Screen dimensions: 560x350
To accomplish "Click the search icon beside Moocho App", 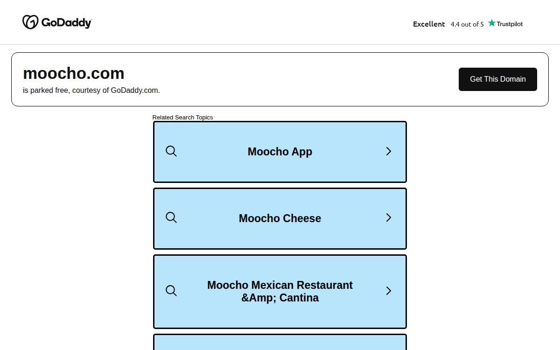I will [x=171, y=151].
